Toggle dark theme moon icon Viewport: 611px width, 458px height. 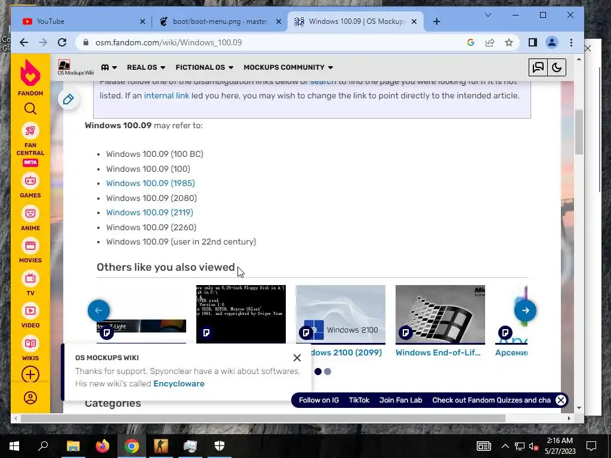(x=557, y=68)
